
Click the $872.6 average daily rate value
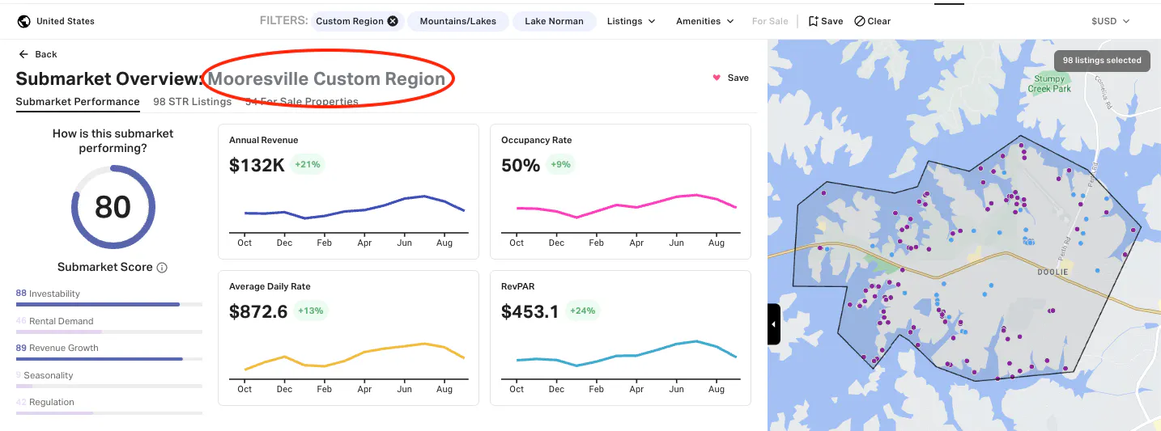(x=258, y=311)
